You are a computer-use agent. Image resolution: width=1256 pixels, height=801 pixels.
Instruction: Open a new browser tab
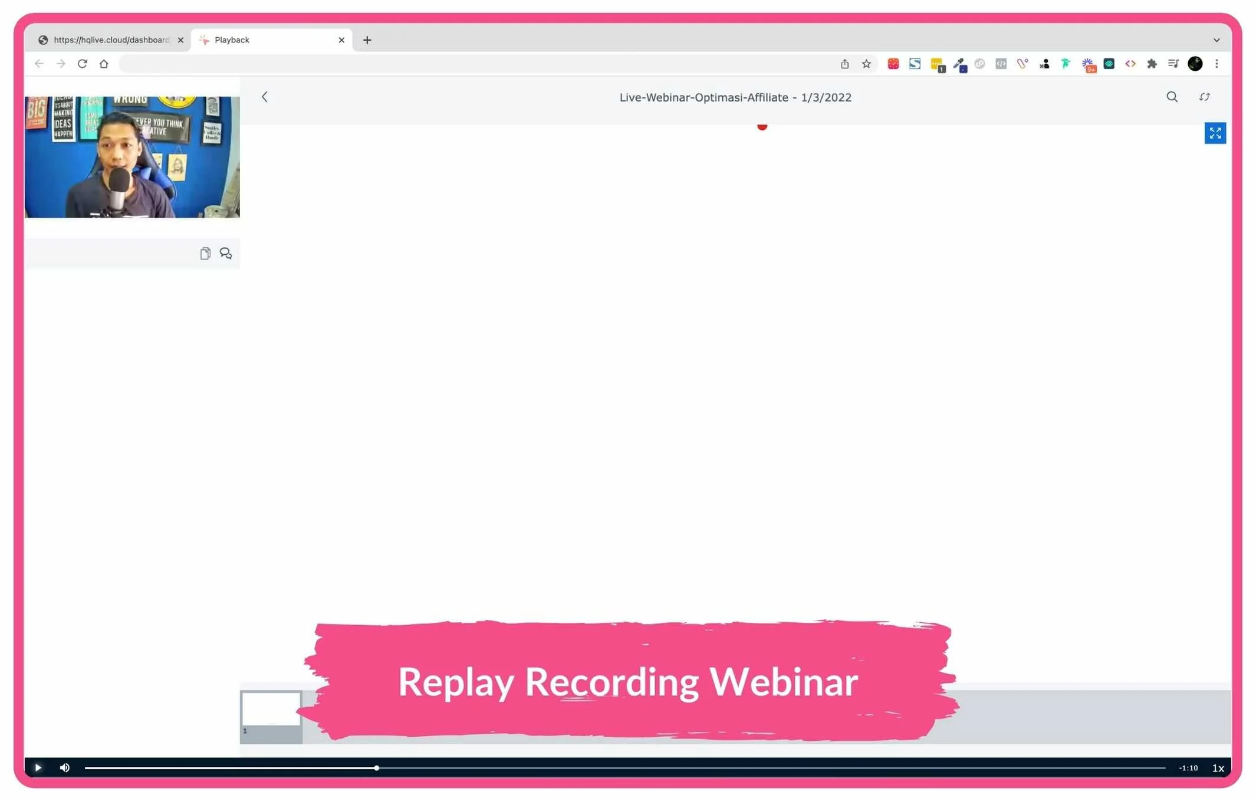[367, 40]
